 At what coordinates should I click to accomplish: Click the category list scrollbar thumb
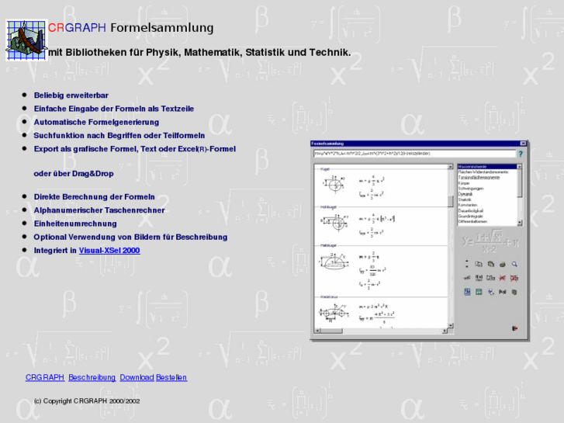point(520,183)
